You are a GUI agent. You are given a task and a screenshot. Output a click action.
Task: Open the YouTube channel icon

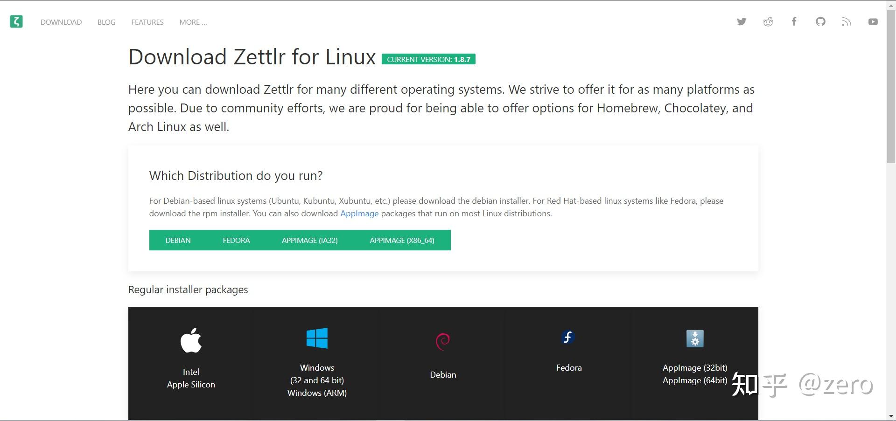pyautogui.click(x=873, y=21)
